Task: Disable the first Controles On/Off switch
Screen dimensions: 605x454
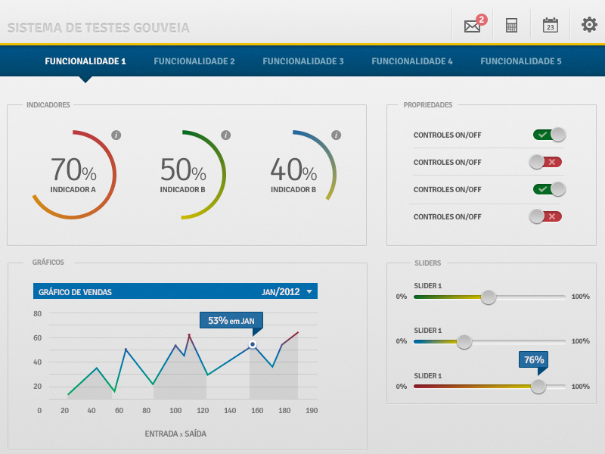Action: [x=551, y=134]
